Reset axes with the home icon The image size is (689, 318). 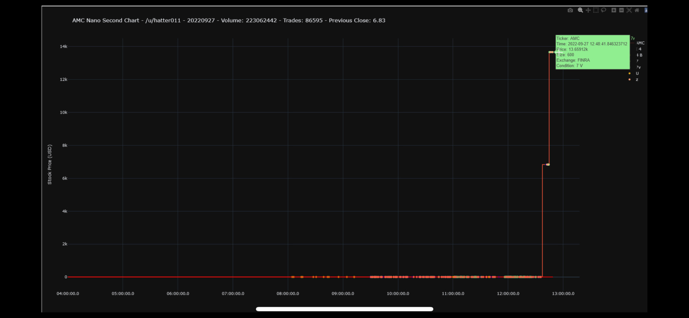click(x=637, y=10)
